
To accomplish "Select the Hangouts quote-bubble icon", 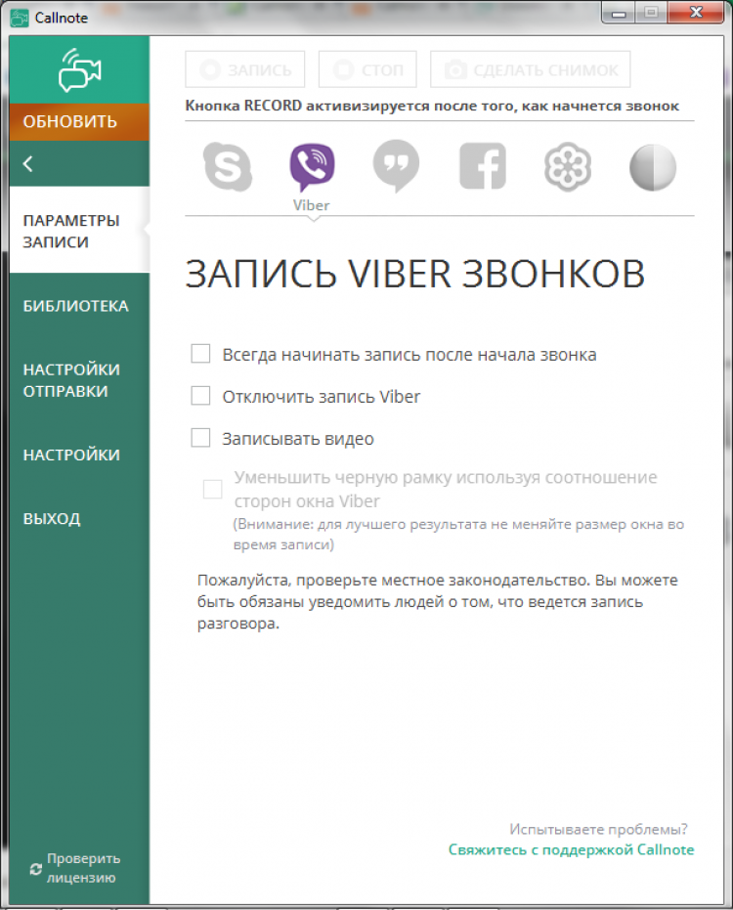I will tap(397, 166).
